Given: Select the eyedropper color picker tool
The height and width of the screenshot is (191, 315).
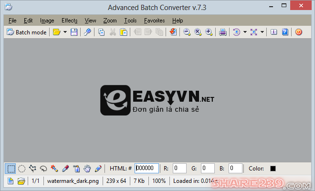Looking at the screenshot, I should 65,169.
